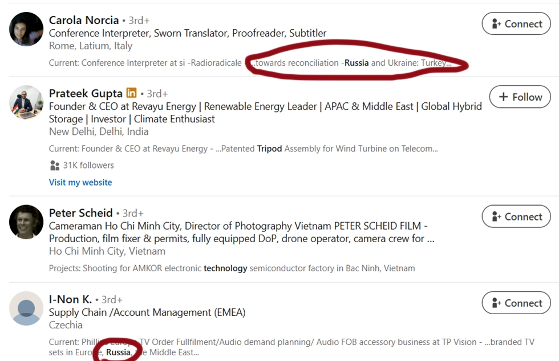
Task: Select the 31K followers text
Action: [88, 165]
